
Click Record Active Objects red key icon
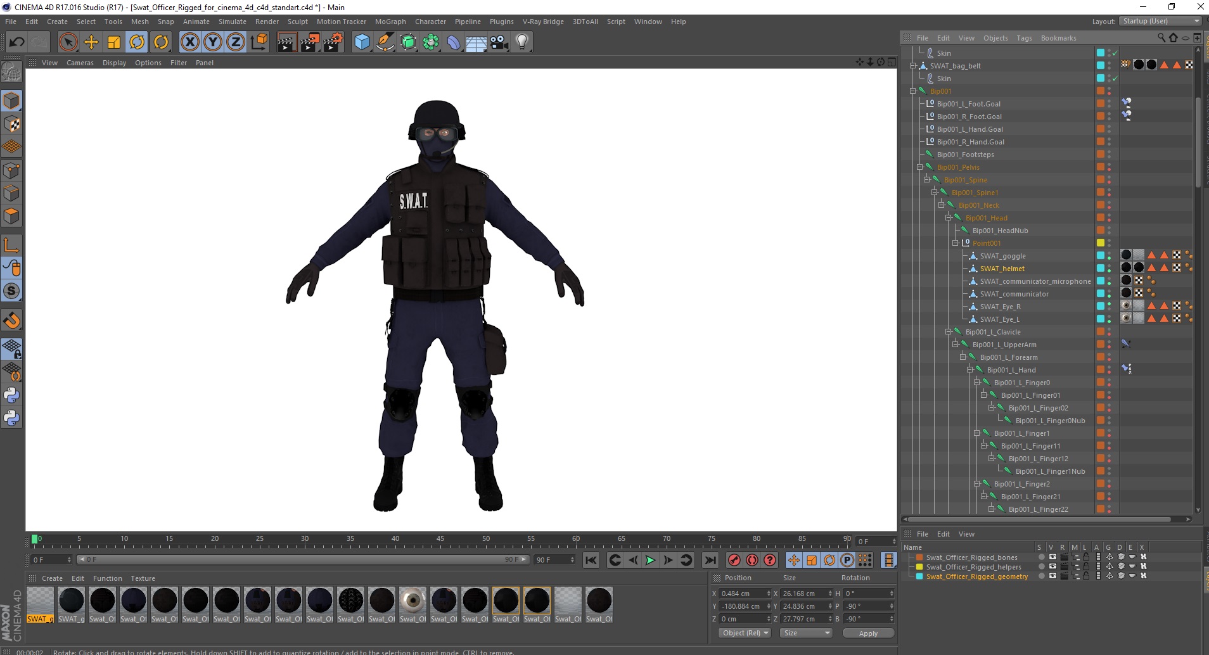tap(734, 560)
